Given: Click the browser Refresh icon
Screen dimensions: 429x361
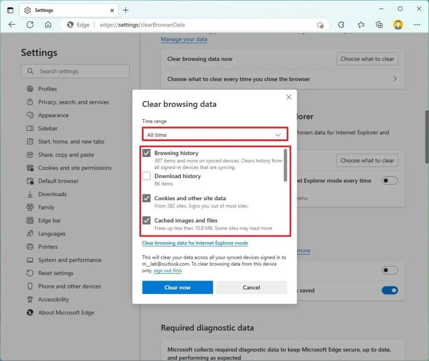Looking at the screenshot, I should tap(30, 24).
